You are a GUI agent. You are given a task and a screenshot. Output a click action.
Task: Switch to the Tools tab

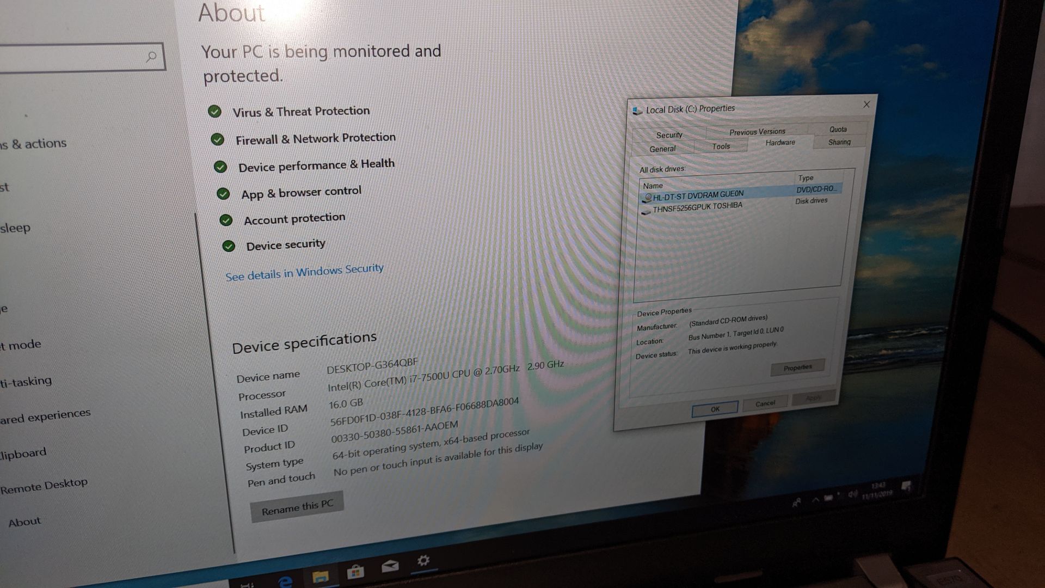pos(721,146)
